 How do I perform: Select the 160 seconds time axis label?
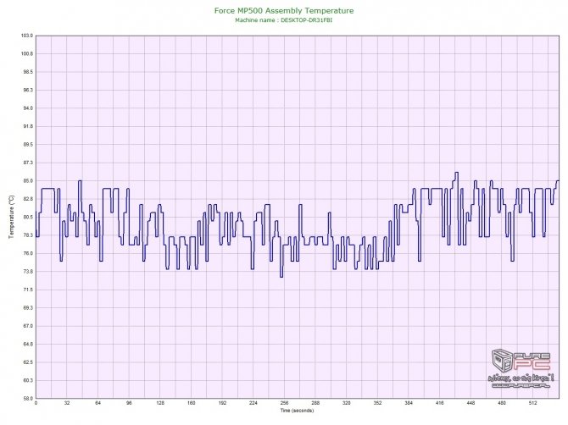click(192, 403)
